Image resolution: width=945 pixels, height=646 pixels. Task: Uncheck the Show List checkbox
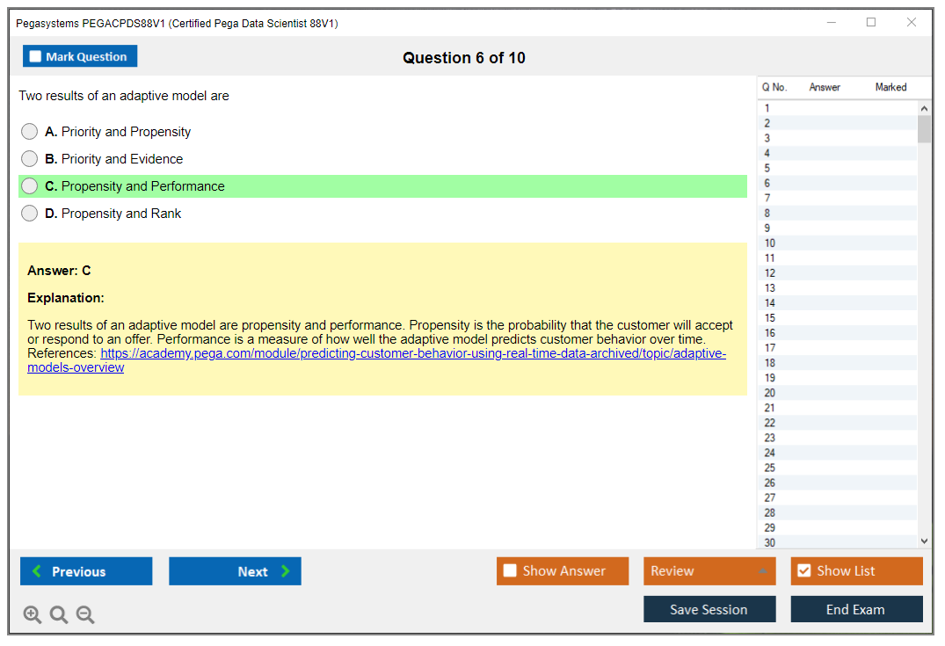tap(803, 571)
